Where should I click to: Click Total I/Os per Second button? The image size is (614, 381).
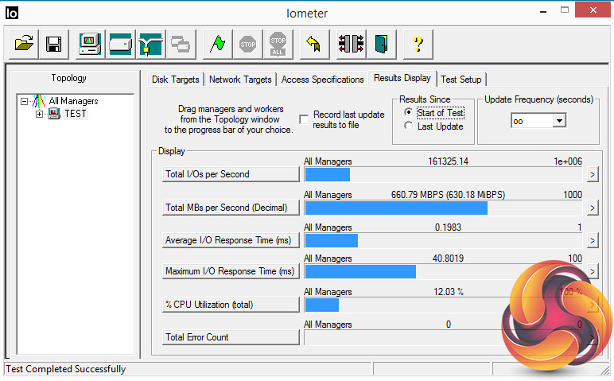click(231, 174)
